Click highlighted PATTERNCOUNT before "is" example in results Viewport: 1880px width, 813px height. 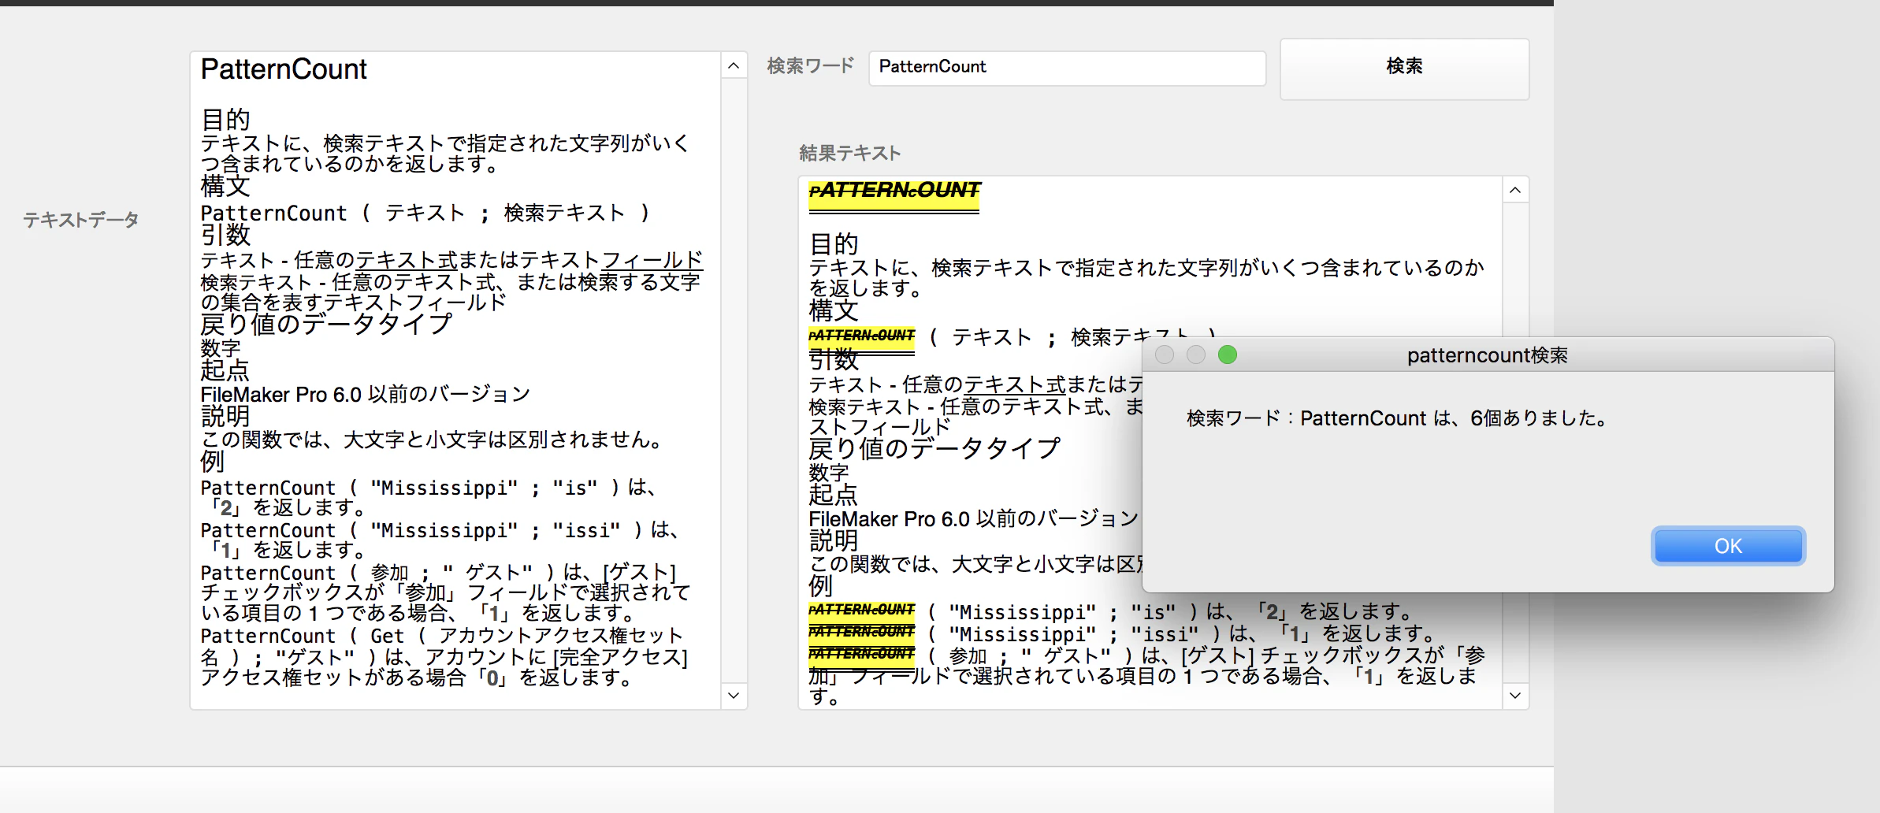pyautogui.click(x=861, y=610)
